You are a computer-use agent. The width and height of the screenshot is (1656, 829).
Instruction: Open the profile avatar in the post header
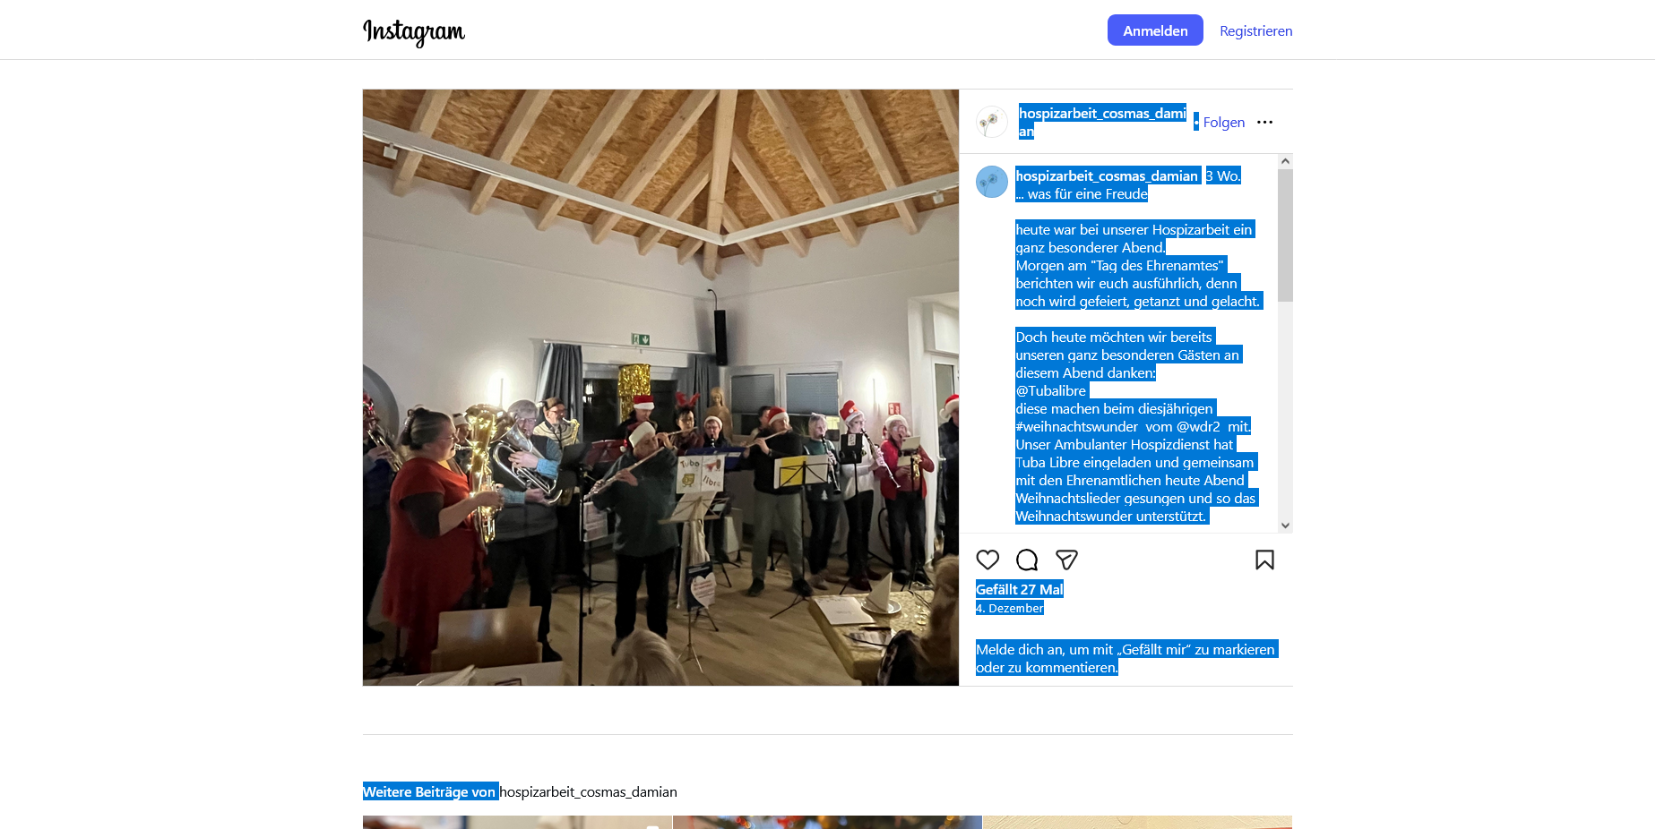pos(992,122)
